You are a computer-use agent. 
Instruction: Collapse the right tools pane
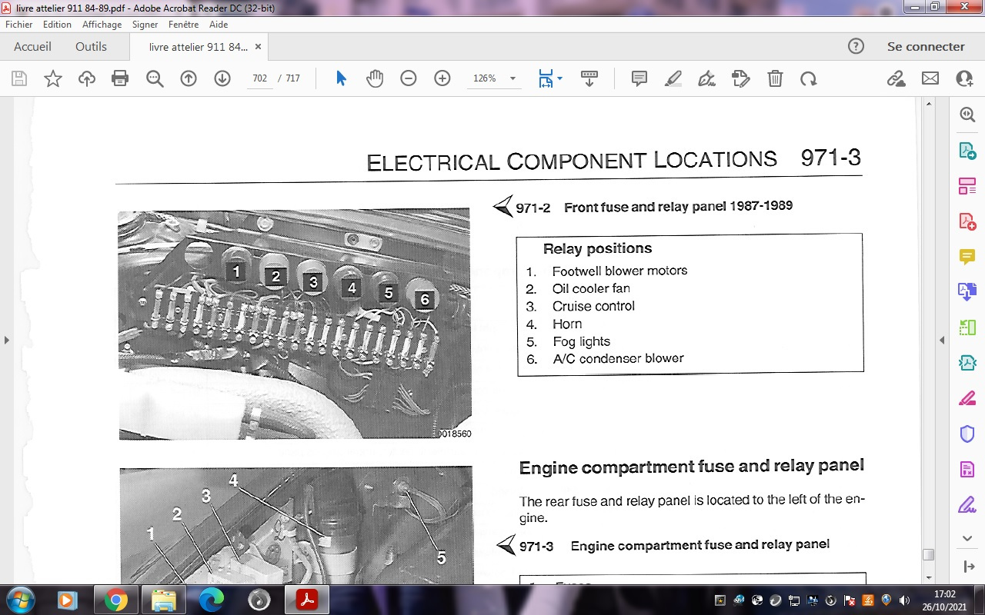[941, 340]
